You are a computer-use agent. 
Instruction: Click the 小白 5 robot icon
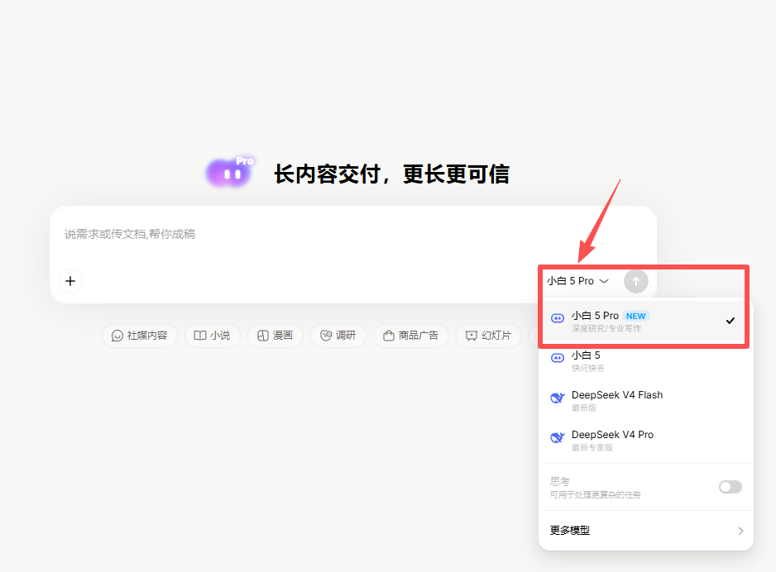558,358
